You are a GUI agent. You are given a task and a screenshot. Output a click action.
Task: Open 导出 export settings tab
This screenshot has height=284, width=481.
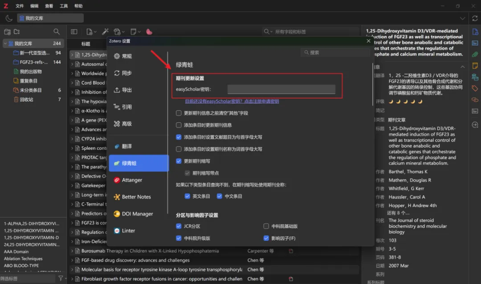point(139,90)
